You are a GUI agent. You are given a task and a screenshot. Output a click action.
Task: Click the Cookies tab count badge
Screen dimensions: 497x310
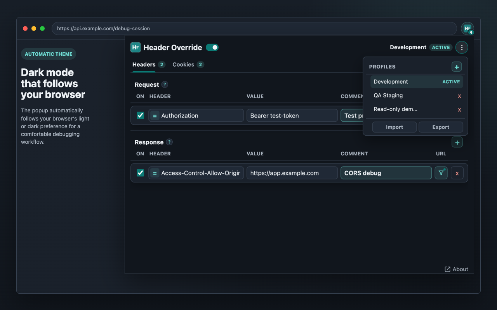point(200,65)
